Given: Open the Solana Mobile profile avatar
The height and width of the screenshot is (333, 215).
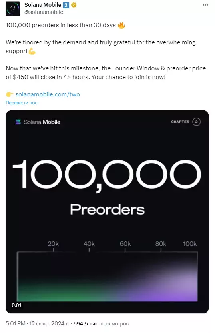Looking at the screenshot, I should click(13, 8).
